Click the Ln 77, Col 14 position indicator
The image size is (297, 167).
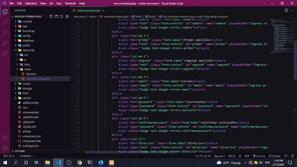point(203,156)
